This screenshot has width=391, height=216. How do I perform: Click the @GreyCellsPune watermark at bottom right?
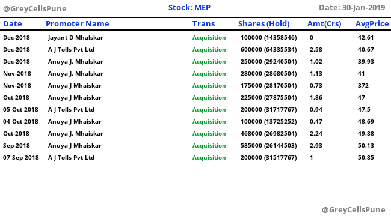[354, 210]
